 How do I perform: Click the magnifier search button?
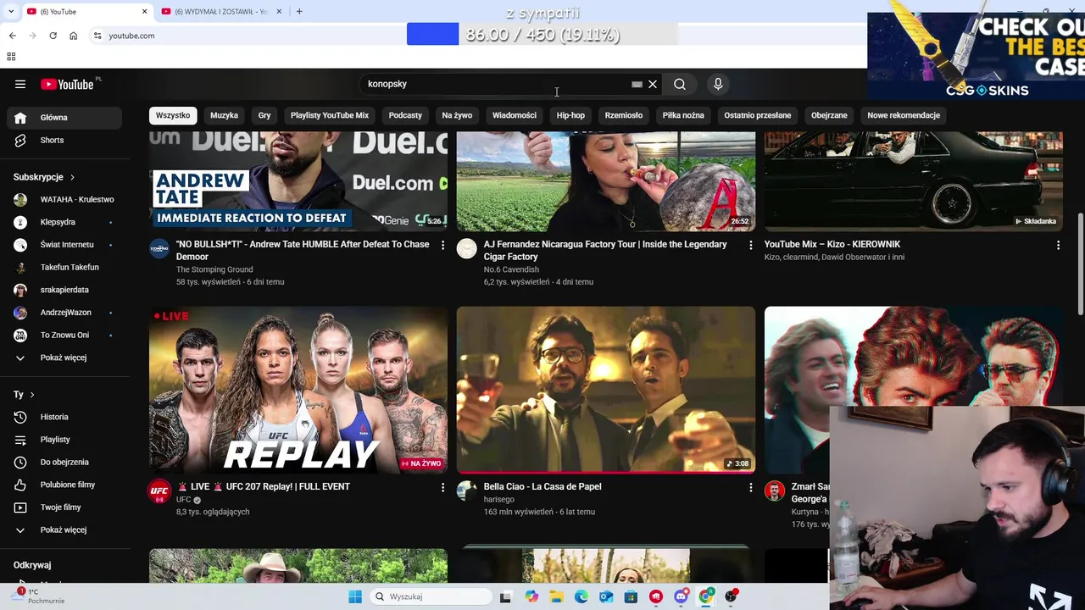(680, 84)
